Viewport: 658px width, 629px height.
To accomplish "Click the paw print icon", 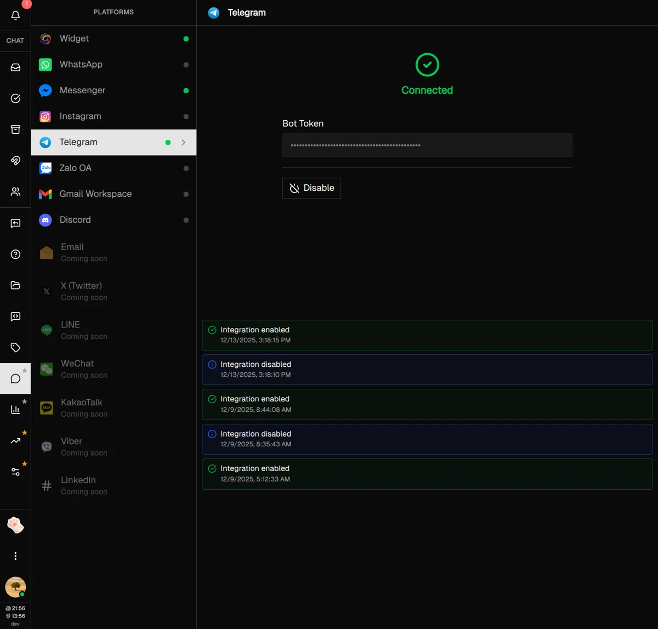I will (15, 525).
